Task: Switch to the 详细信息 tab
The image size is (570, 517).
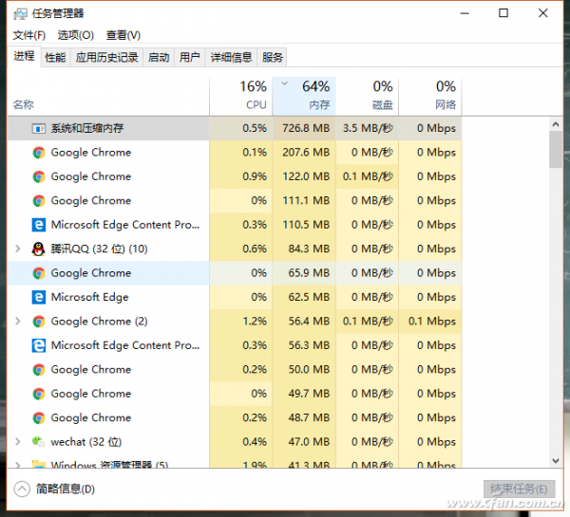Action: tap(231, 57)
